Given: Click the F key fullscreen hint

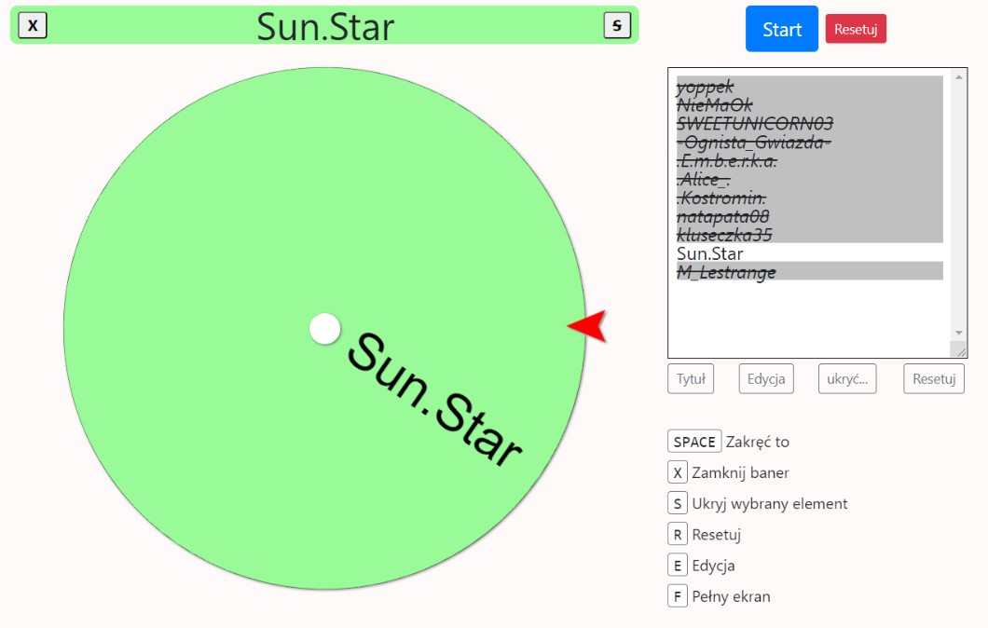Looking at the screenshot, I should tap(677, 596).
